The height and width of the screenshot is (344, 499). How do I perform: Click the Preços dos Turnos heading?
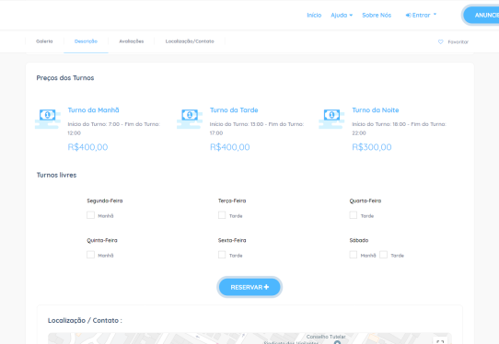pos(65,78)
